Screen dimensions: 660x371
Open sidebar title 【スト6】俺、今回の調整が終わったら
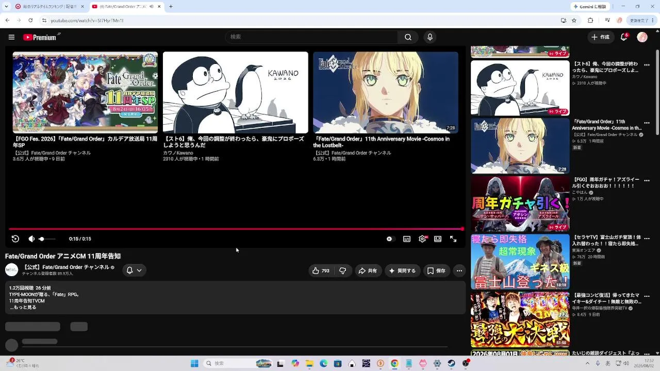point(606,68)
